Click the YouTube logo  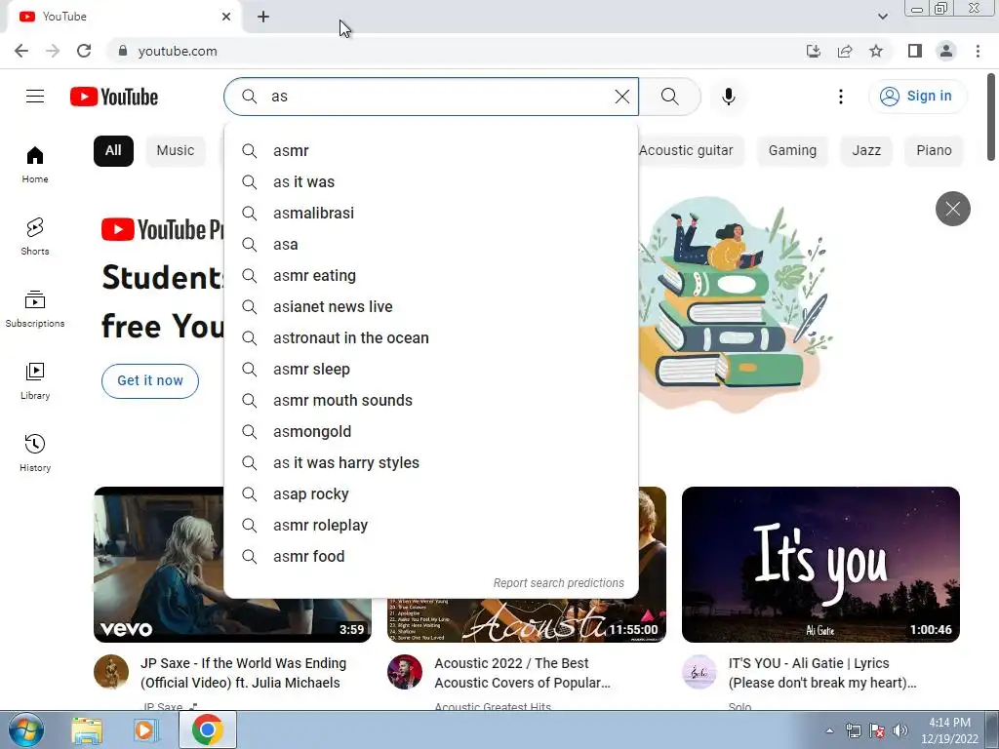tap(114, 97)
